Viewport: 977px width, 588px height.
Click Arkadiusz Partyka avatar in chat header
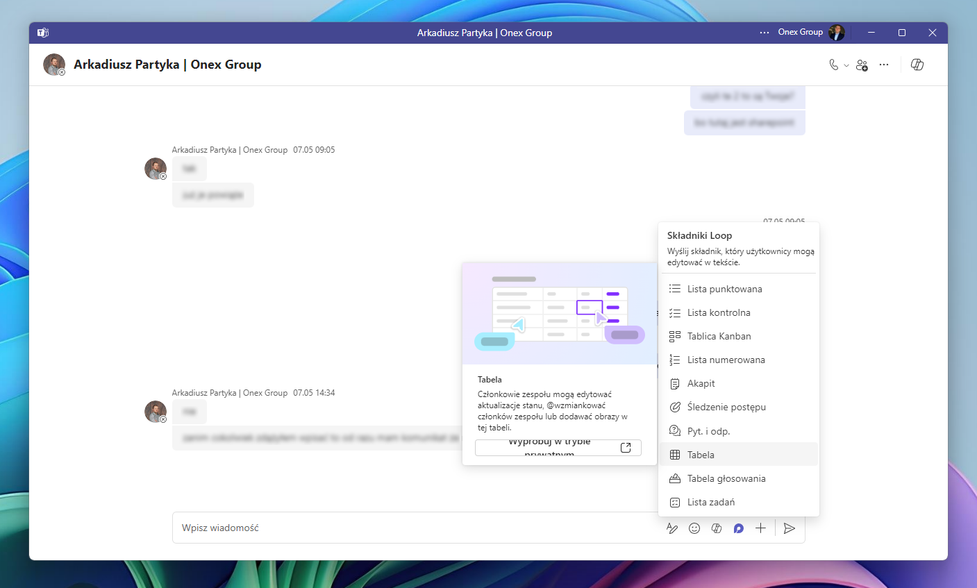coord(54,65)
